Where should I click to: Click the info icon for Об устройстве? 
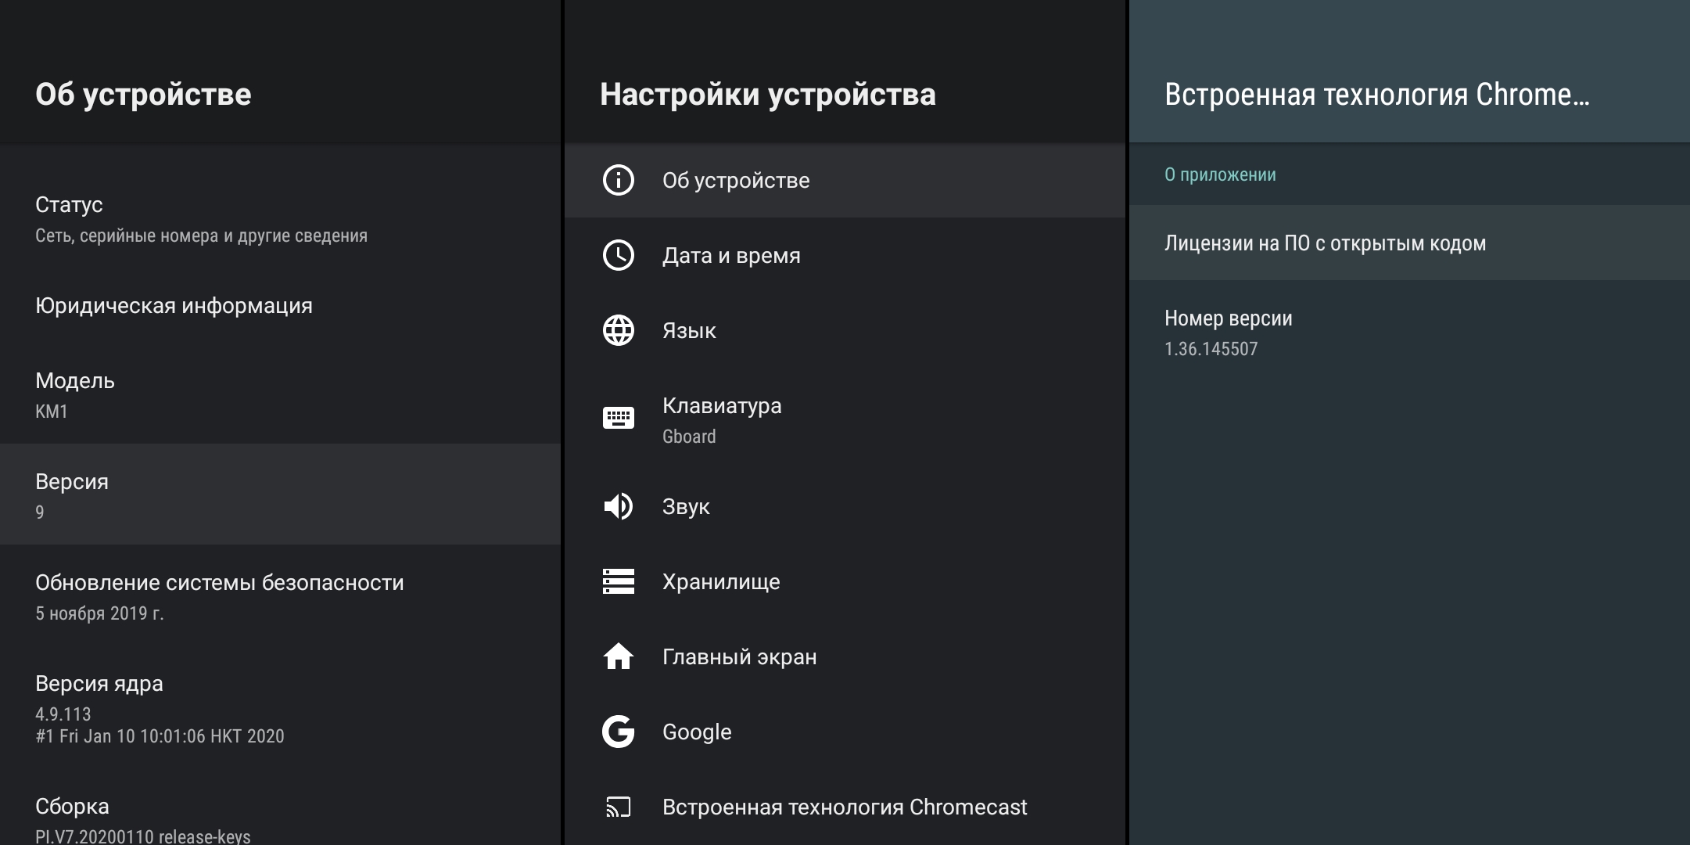618,180
